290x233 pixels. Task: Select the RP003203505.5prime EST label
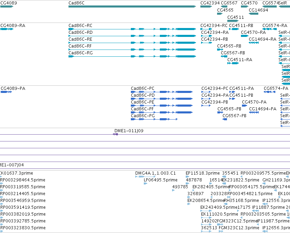point(263,214)
